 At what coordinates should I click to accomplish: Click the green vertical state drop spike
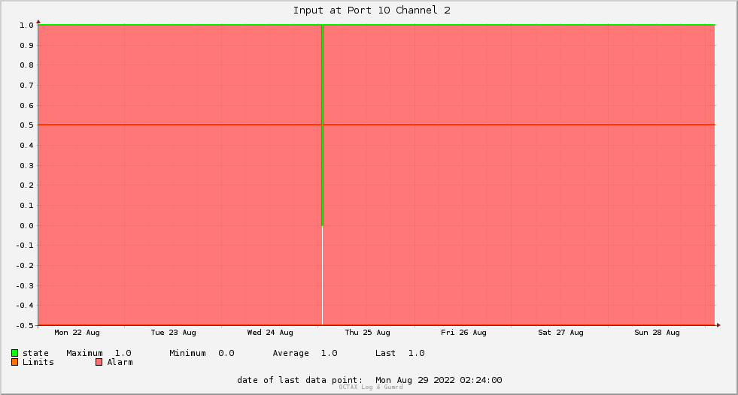point(323,125)
